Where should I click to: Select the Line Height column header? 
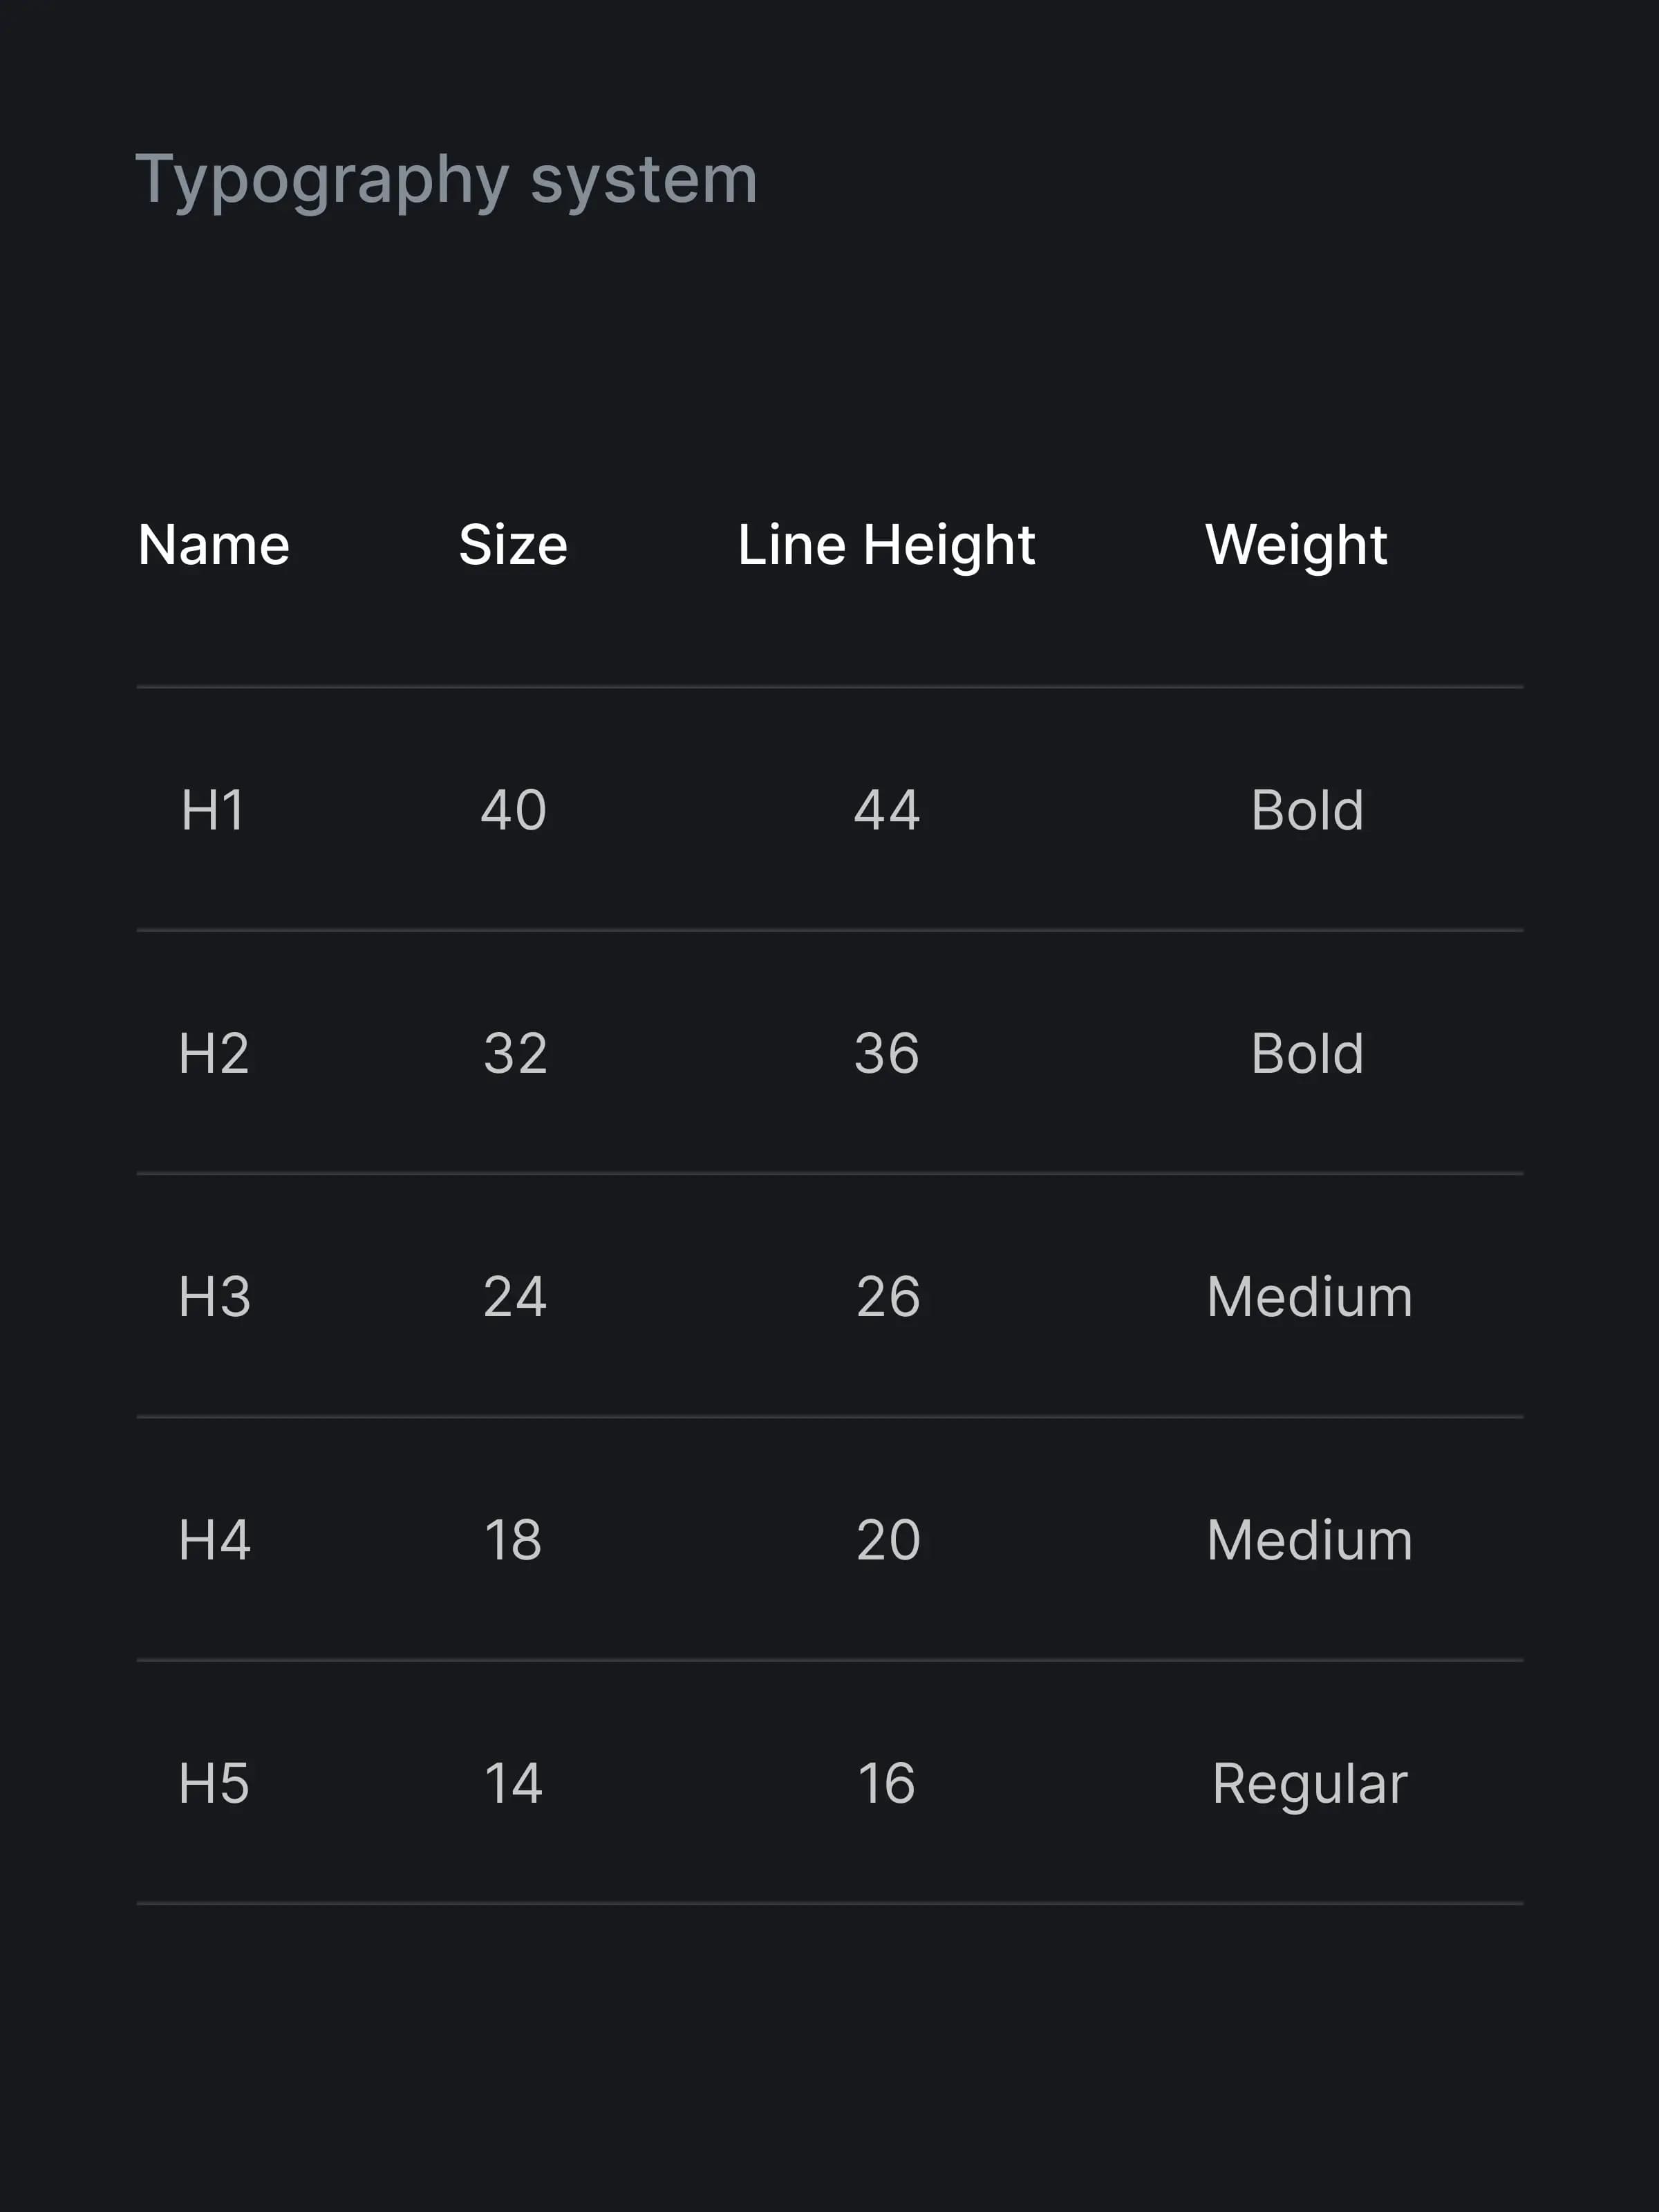(x=886, y=545)
